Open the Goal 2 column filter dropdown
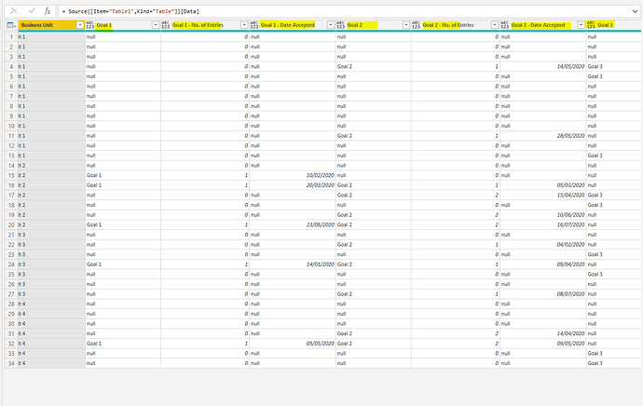Image resolution: width=643 pixels, height=406 pixels. click(x=406, y=25)
